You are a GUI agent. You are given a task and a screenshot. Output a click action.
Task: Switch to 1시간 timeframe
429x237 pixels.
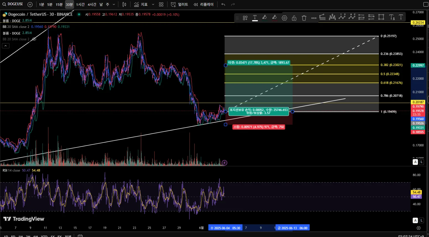80,4
